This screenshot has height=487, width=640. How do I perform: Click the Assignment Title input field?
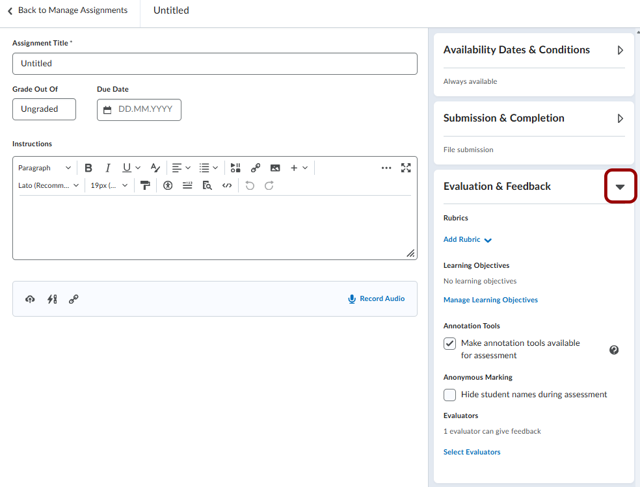point(215,64)
